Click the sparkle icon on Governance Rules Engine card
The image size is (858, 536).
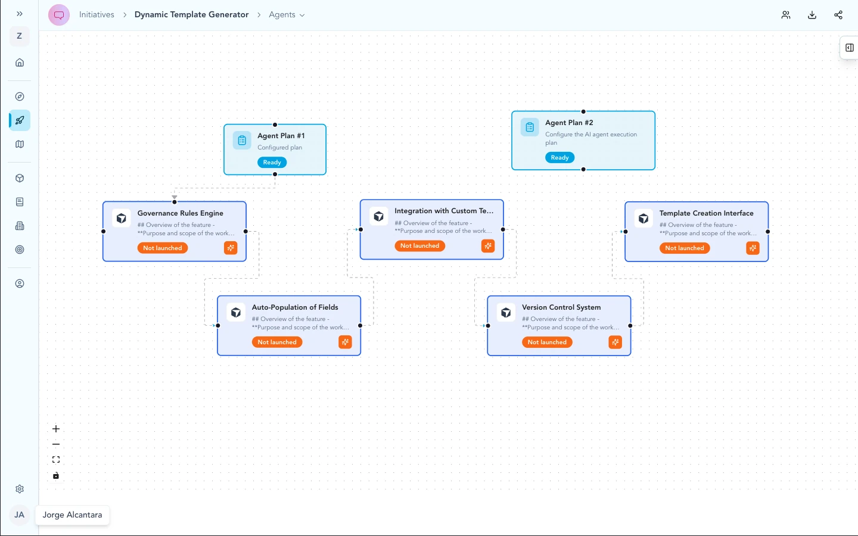coord(231,248)
